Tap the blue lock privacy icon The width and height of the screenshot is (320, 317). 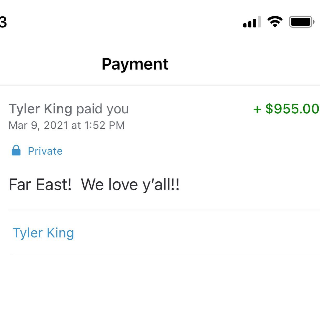16,150
